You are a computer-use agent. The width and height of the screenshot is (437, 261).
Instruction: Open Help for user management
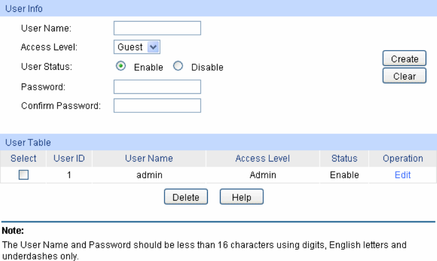(x=242, y=197)
